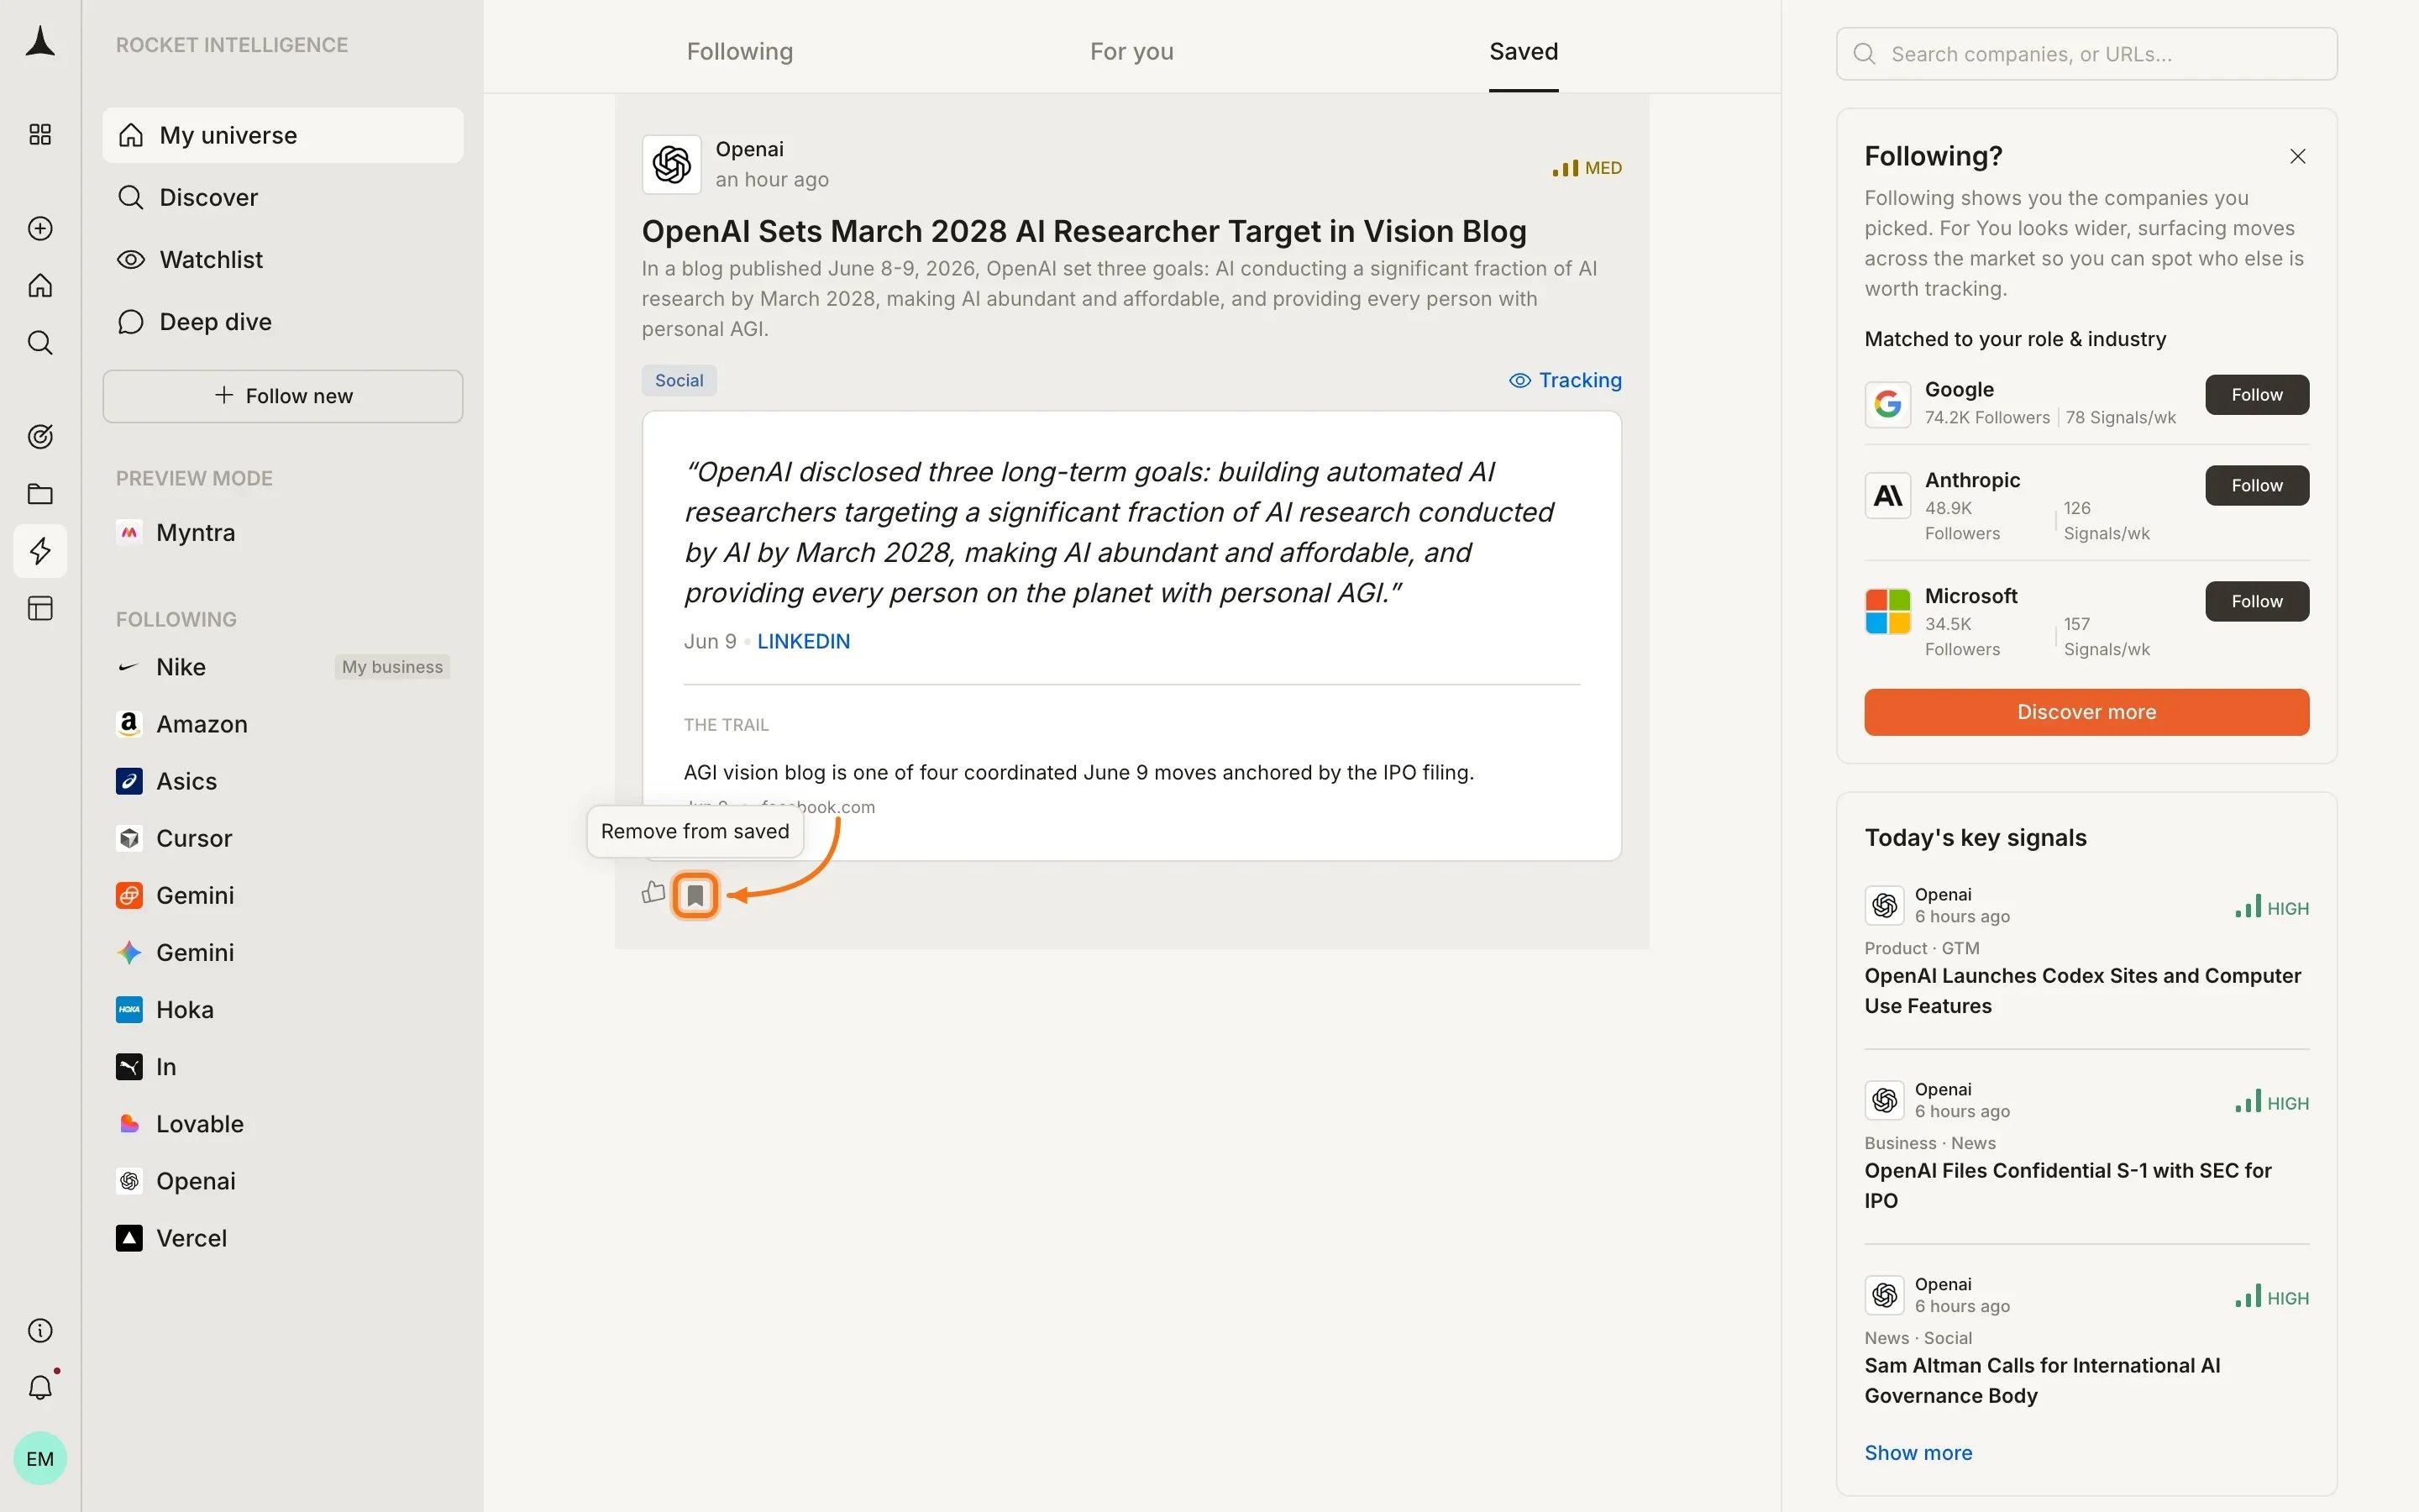Select Vercel in Following list

click(x=283, y=1238)
